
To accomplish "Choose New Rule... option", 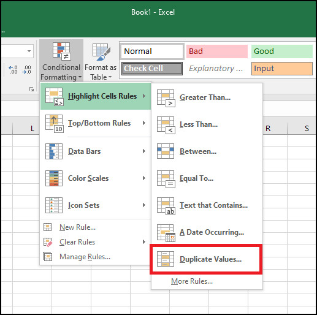I will (x=96, y=227).
